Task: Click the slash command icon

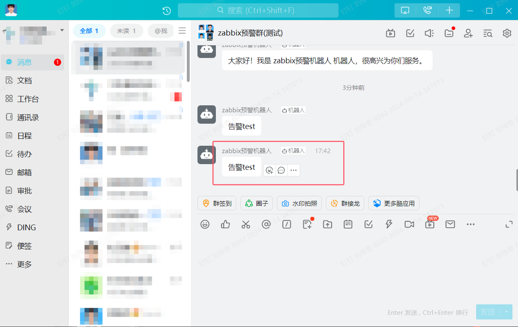Action: (x=287, y=224)
